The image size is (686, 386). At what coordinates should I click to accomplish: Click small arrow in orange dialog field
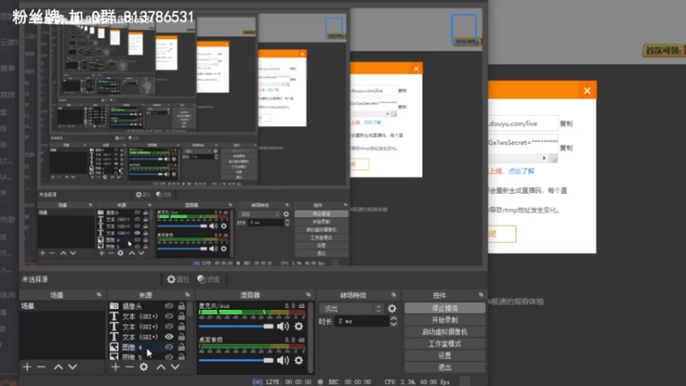pos(545,158)
